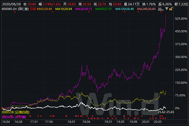Click low price 28.78
The image size is (189, 126).
click(102, 4)
